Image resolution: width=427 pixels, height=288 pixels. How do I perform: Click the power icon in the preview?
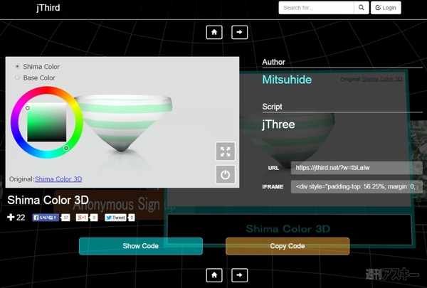pos(225,174)
